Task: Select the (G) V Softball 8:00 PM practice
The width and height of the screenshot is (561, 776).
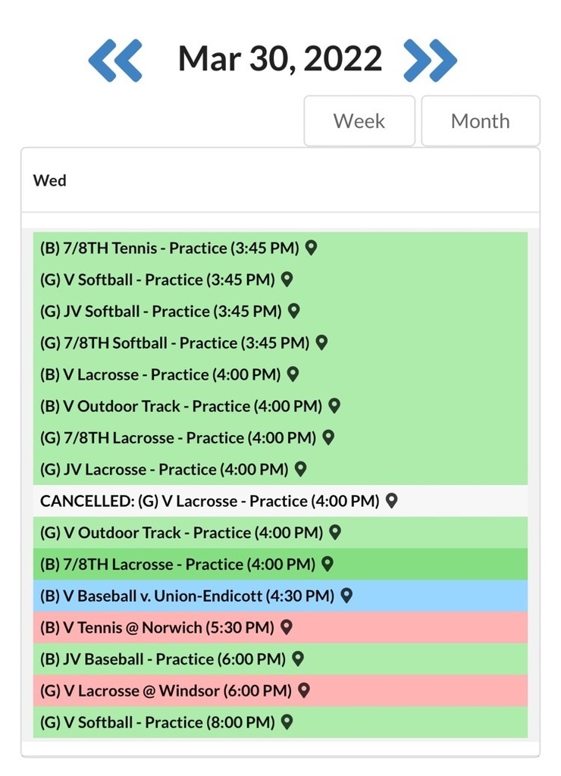Action: pos(159,722)
